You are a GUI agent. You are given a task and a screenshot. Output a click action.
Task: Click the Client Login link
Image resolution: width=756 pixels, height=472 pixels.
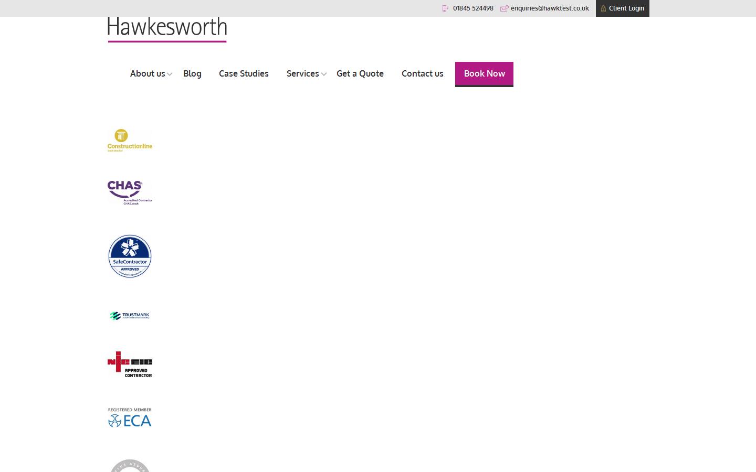[x=626, y=8]
